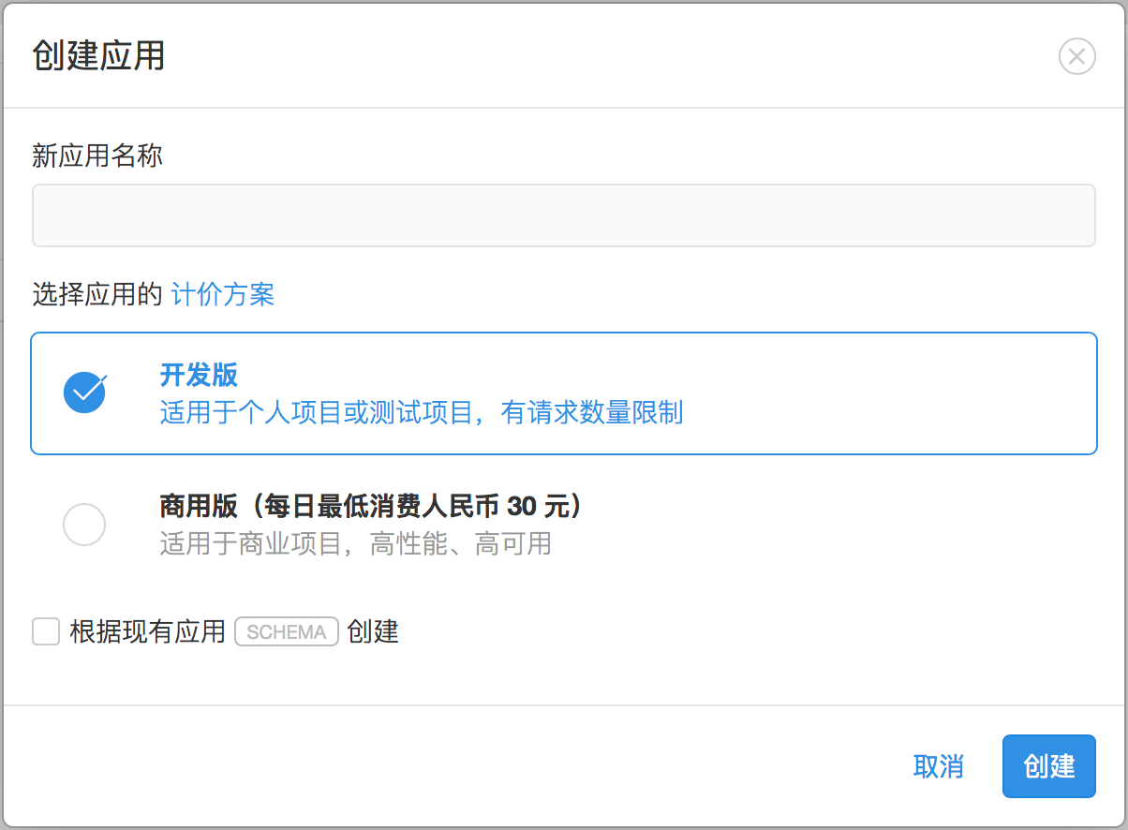Open the 计价方案 pricing link
The height and width of the screenshot is (830, 1128).
pos(223,295)
